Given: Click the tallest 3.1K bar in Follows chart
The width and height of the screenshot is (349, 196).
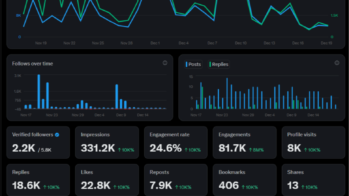Looking at the screenshot, I should (39, 91).
